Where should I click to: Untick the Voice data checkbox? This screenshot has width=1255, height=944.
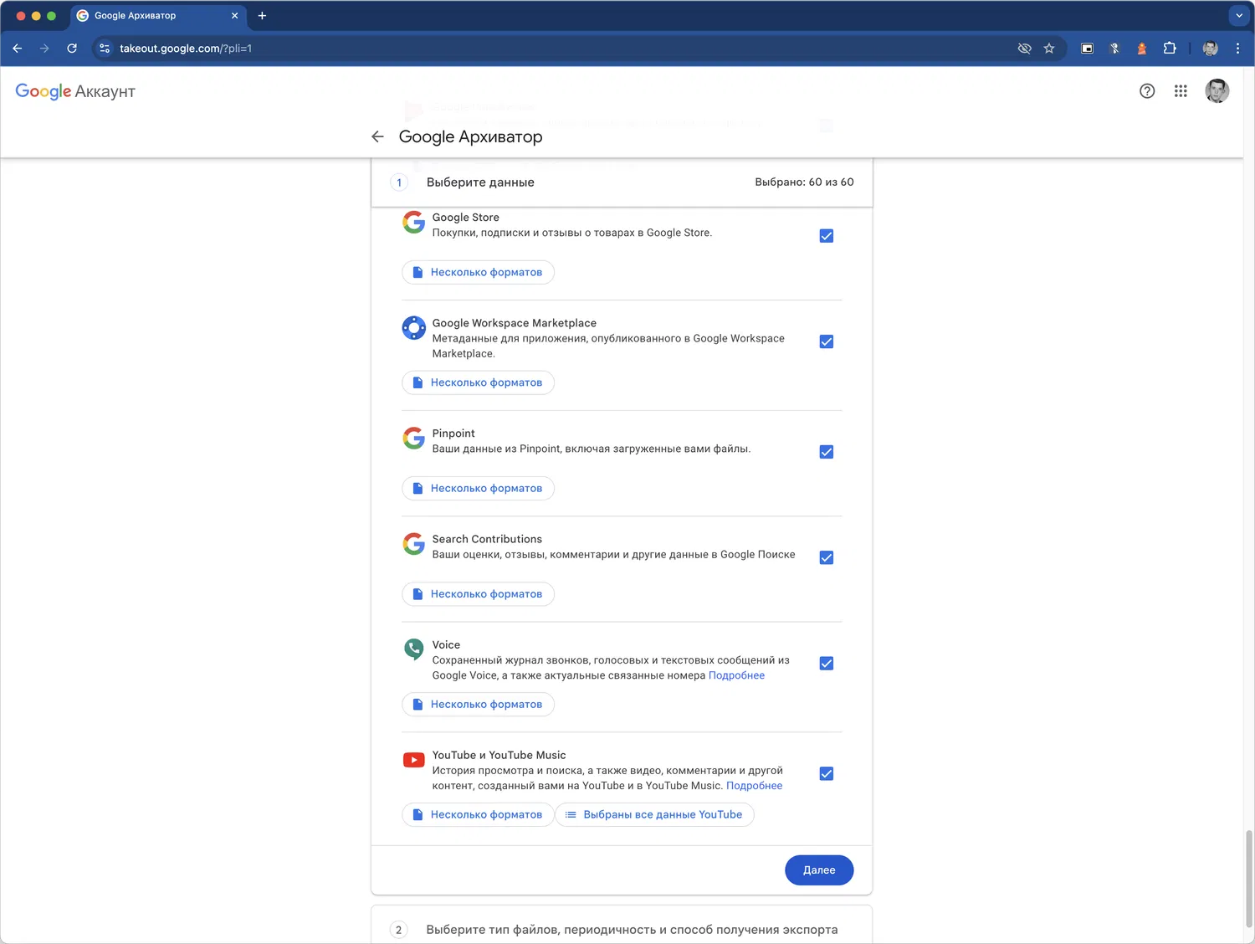(827, 664)
